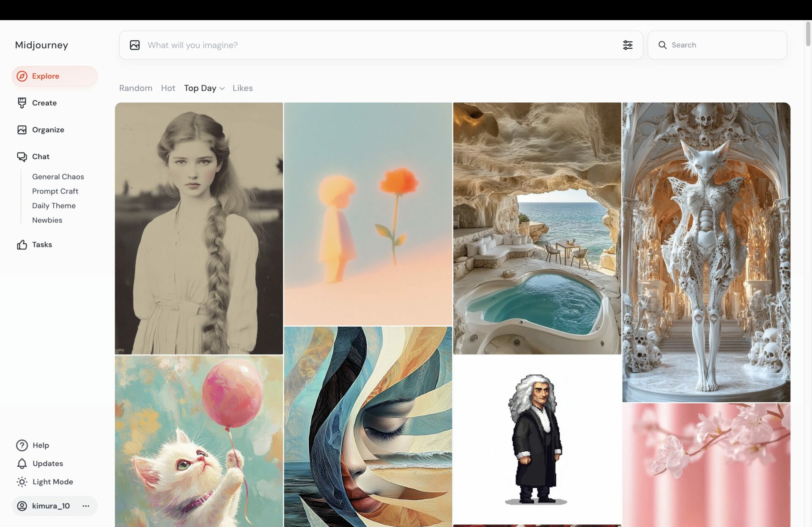
Task: Open the General Chaos chat channel
Action: pos(58,176)
